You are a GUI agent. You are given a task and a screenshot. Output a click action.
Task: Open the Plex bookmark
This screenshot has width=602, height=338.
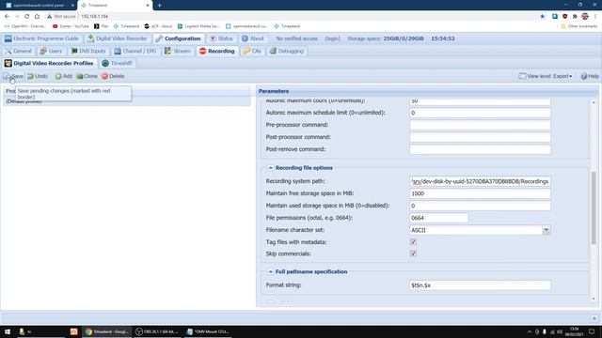click(x=102, y=26)
